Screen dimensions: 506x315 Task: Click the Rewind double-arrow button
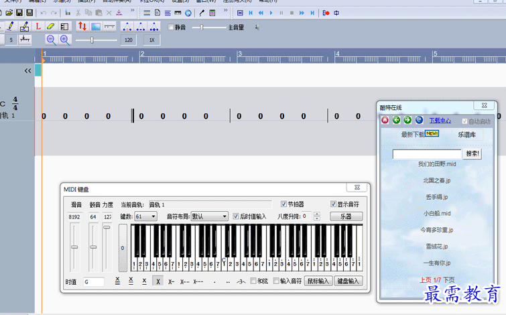point(261,13)
